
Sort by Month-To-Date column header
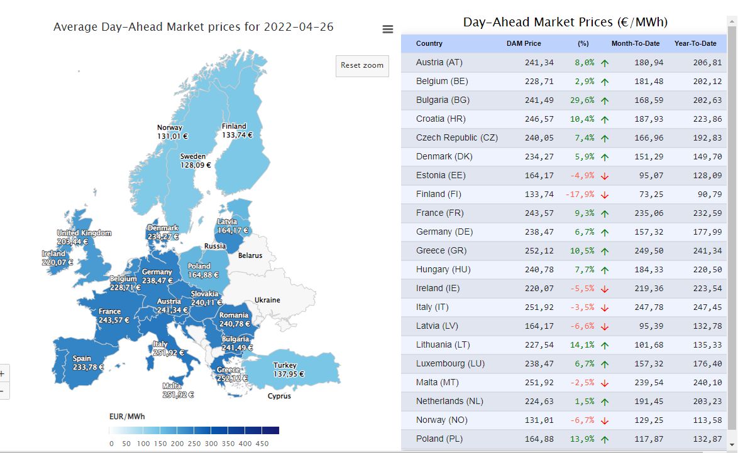click(x=636, y=44)
